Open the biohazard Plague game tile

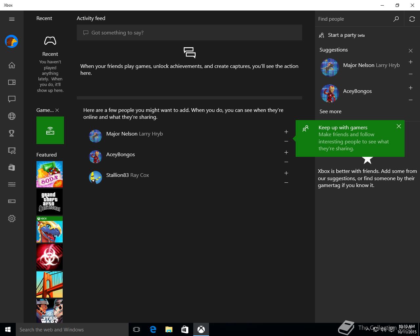pos(50,257)
